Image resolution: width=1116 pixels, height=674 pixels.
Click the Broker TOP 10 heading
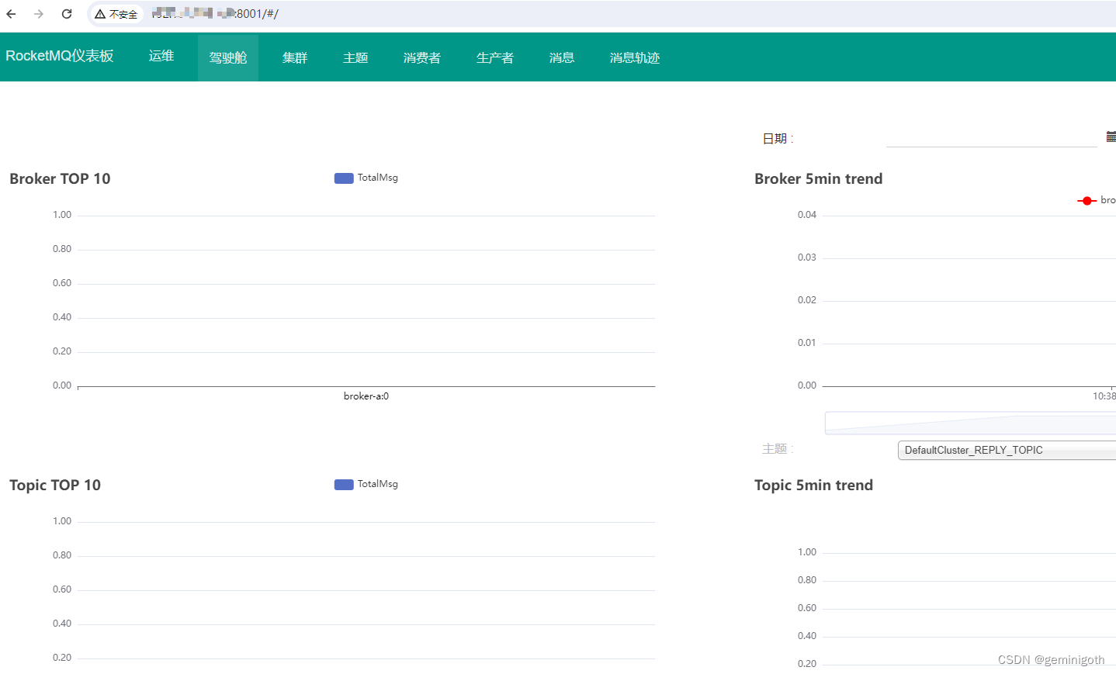coord(60,178)
